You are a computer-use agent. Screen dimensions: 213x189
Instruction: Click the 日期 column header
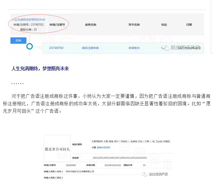(189, 24)
